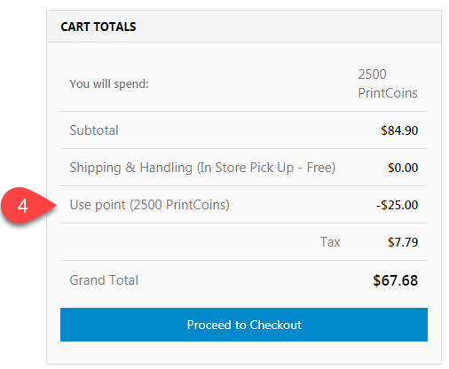Click the CART TOTALS header
The height and width of the screenshot is (369, 449).
(98, 27)
